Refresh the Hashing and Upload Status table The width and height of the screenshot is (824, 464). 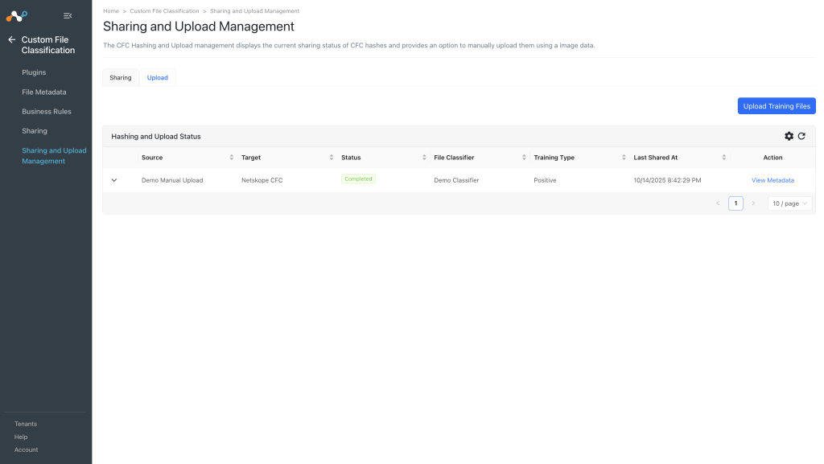point(801,136)
